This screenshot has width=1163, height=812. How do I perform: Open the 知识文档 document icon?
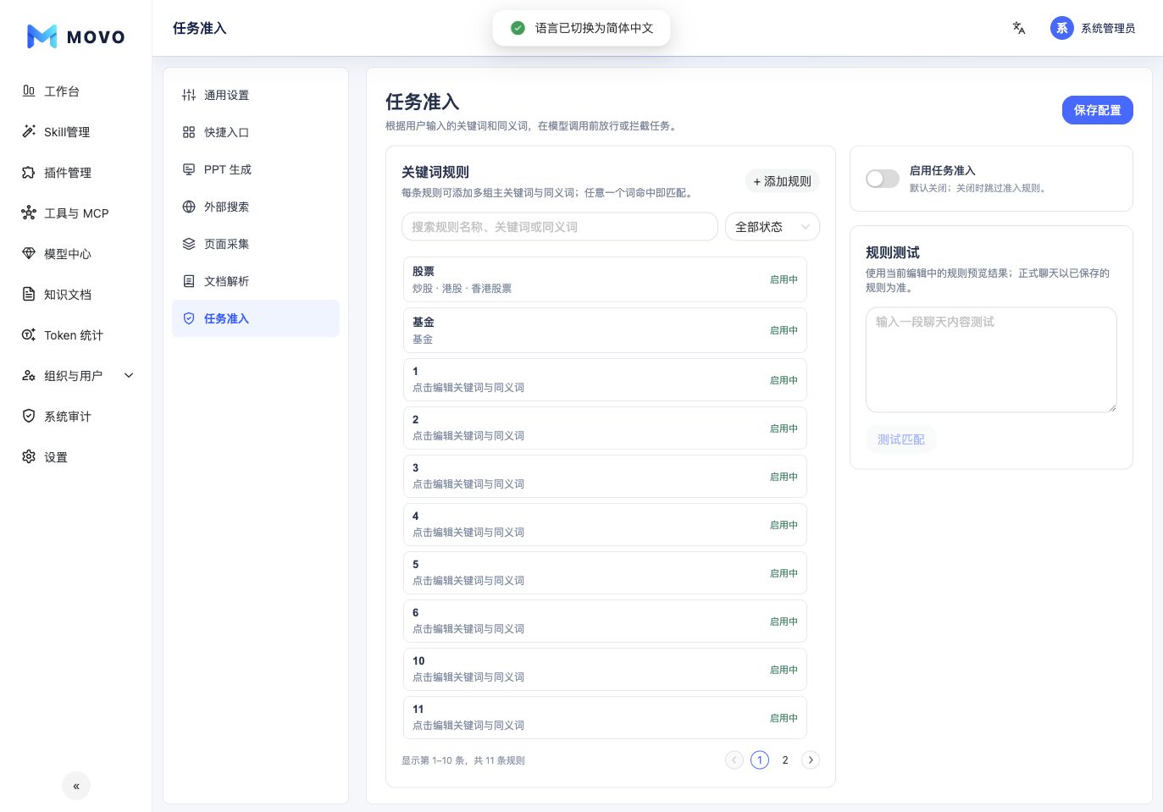tap(29, 294)
